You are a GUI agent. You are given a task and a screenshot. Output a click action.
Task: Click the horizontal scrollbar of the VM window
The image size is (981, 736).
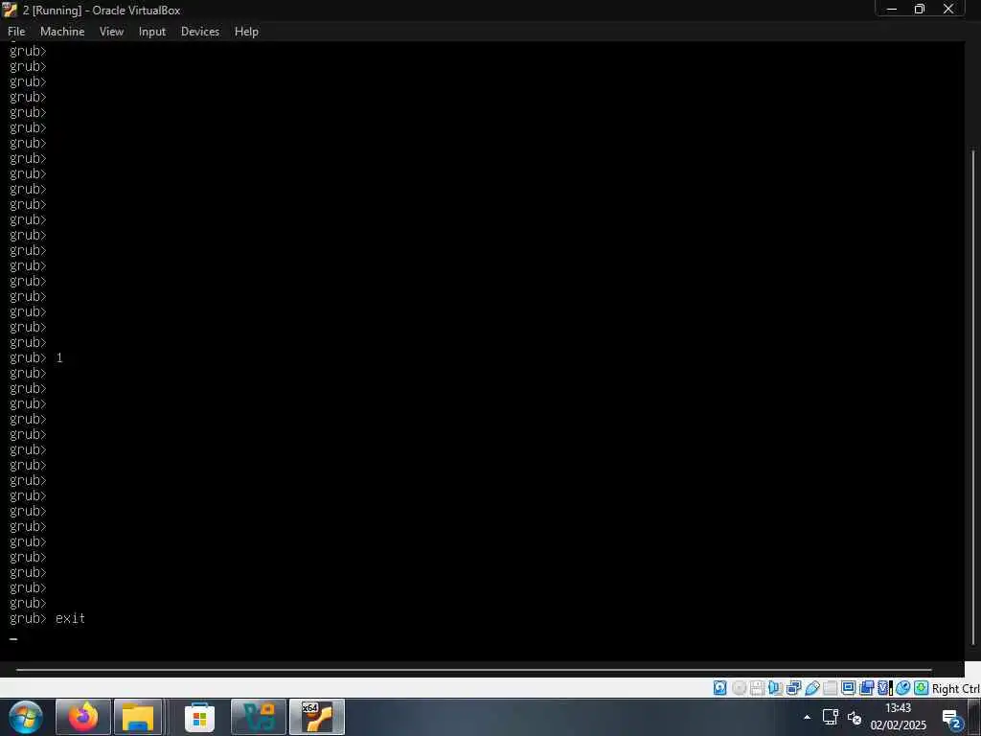(x=473, y=670)
